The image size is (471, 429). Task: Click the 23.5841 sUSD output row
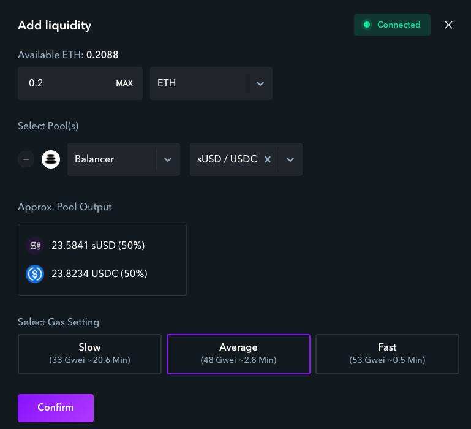[85, 246]
